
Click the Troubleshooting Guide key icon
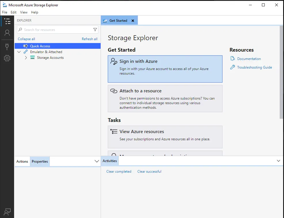[x=232, y=67]
